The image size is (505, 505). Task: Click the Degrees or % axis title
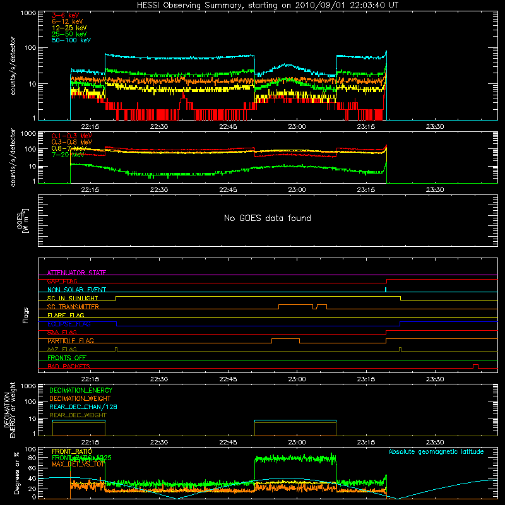16,473
